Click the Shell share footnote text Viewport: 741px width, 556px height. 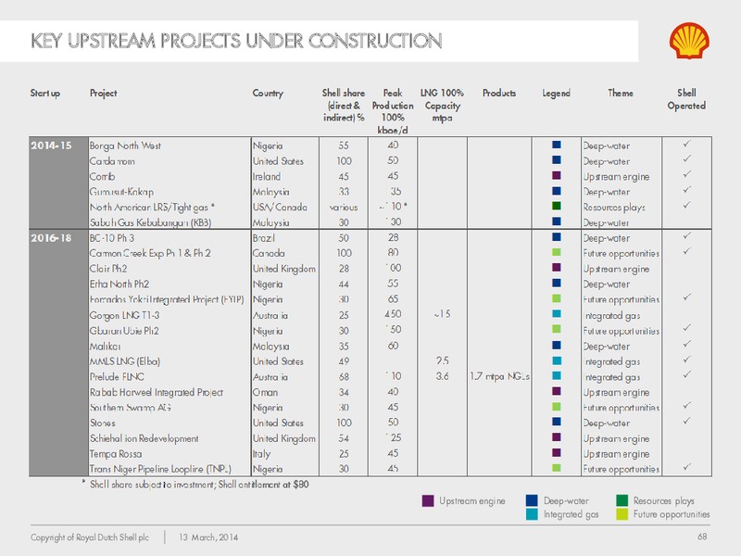pos(199,485)
